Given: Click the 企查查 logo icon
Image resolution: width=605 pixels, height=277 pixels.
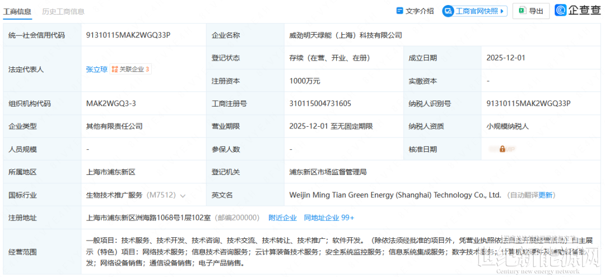Looking at the screenshot, I should click(x=561, y=10).
